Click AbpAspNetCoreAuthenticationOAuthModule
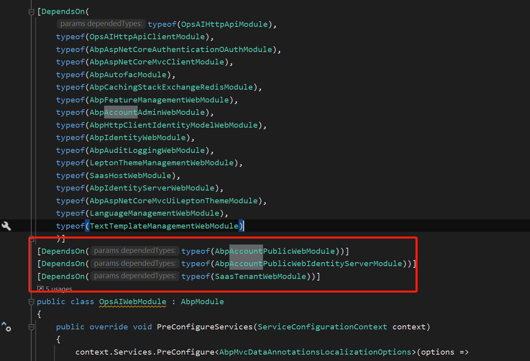The width and height of the screenshot is (530, 361). pyautogui.click(x=181, y=50)
